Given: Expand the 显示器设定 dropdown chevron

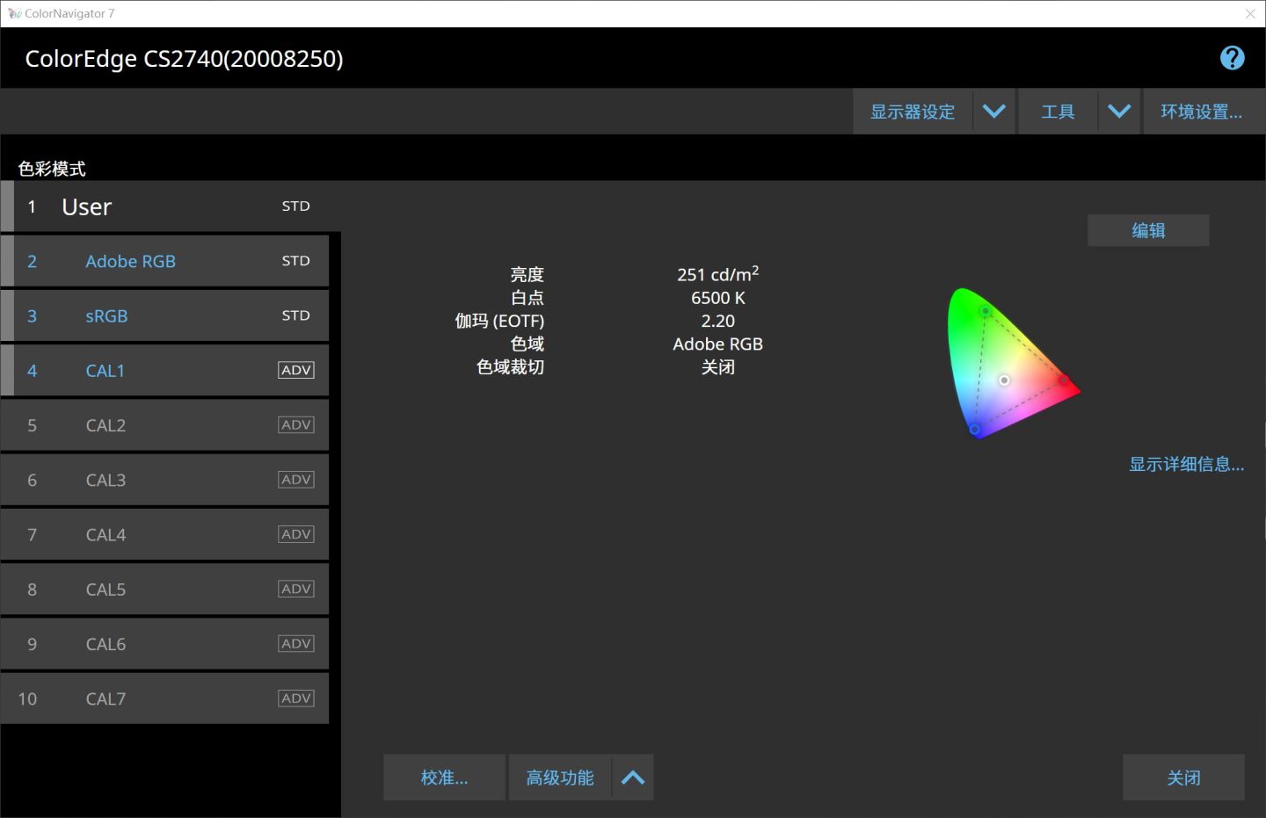Looking at the screenshot, I should pyautogui.click(x=994, y=111).
